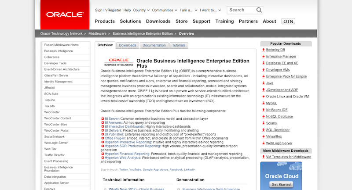Open NoSQL Database download link
The image size is (352, 190).
279,116
